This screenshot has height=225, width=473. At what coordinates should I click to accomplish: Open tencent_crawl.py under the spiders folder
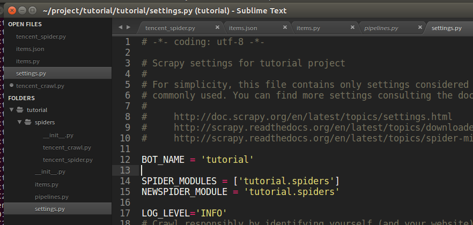pyautogui.click(x=67, y=147)
